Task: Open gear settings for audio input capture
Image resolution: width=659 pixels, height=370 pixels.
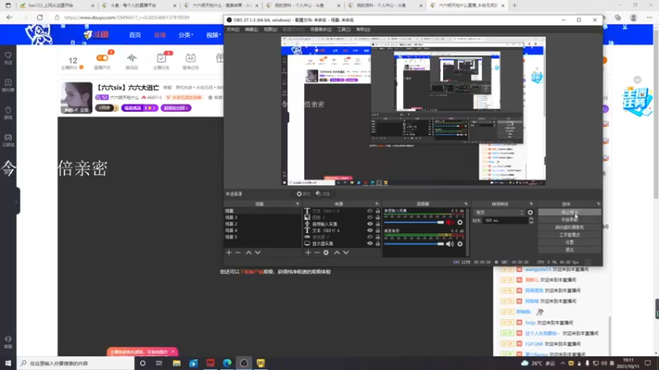Action: pos(460,222)
